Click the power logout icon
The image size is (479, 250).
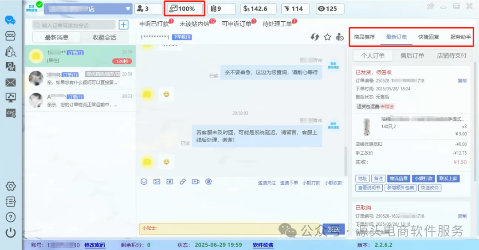tap(10, 233)
